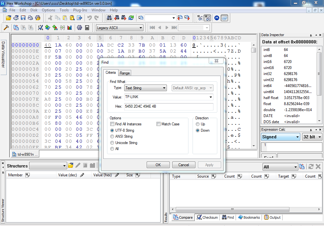Click OK in the Find dialog
The image size is (324, 226).
(x=158, y=165)
